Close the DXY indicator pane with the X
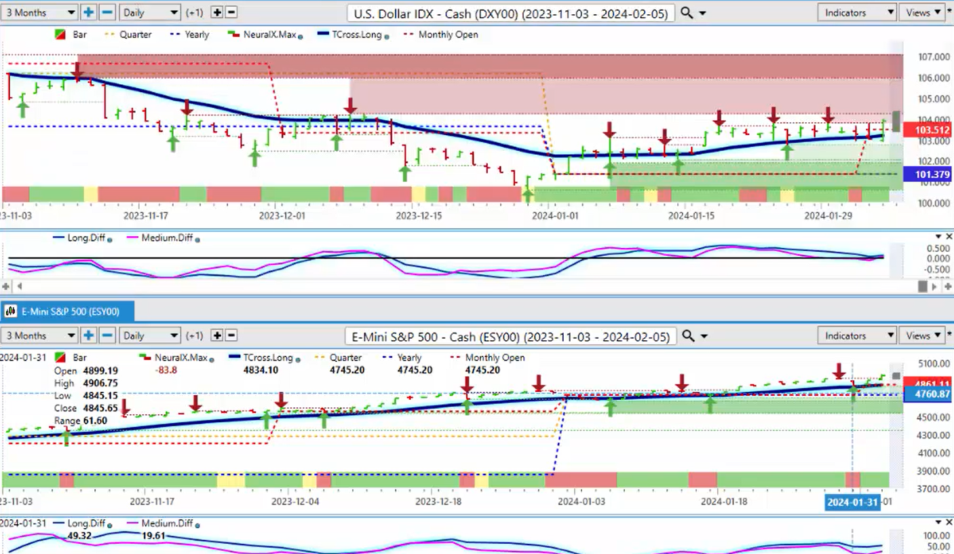This screenshot has width=954, height=554. pos(948,236)
